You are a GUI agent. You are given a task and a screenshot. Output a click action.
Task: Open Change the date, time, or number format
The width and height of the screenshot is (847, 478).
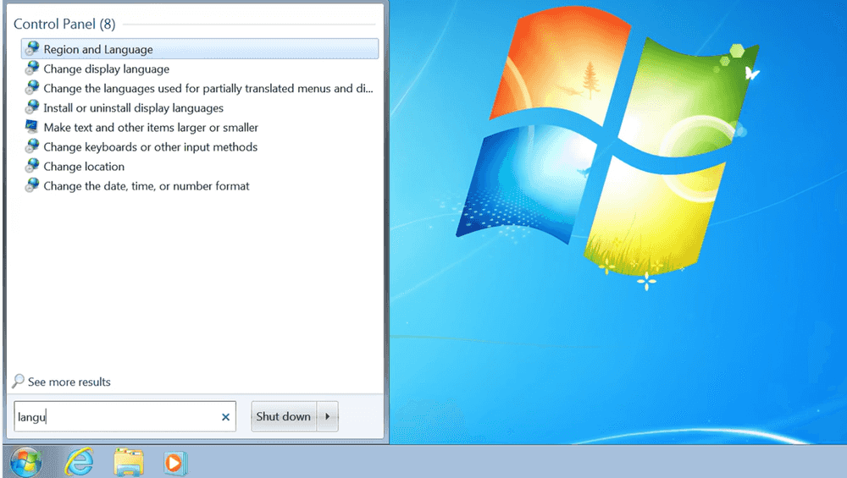146,186
